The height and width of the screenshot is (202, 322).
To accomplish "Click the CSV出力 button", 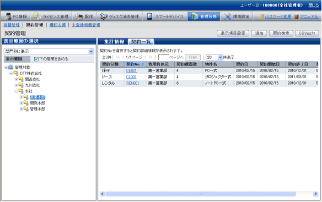I will 307,33.
